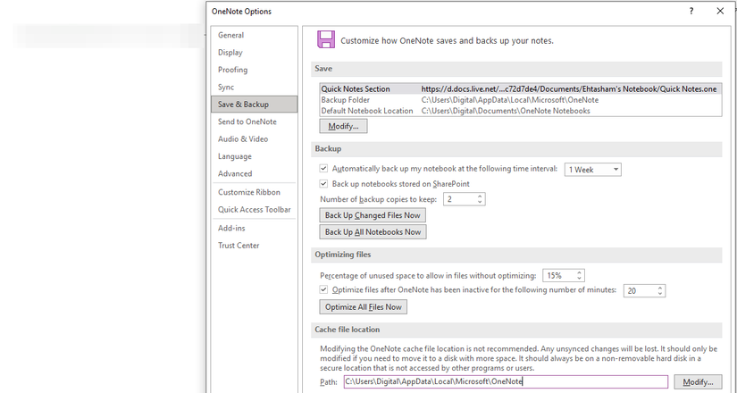Open Audio & Video settings

click(x=254, y=139)
